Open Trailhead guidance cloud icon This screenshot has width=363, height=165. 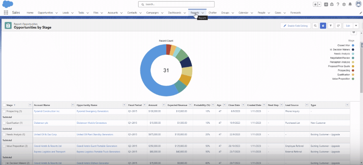click(332, 4)
